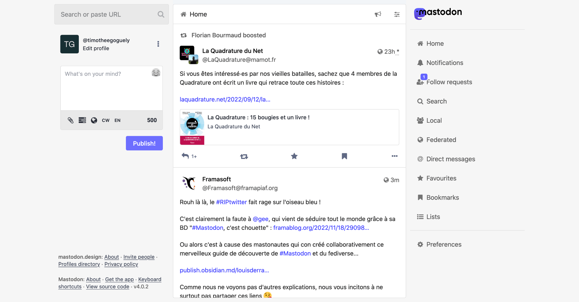Click the 3m timestamp on Framasoft post
This screenshot has height=302, width=579.
click(x=395, y=180)
